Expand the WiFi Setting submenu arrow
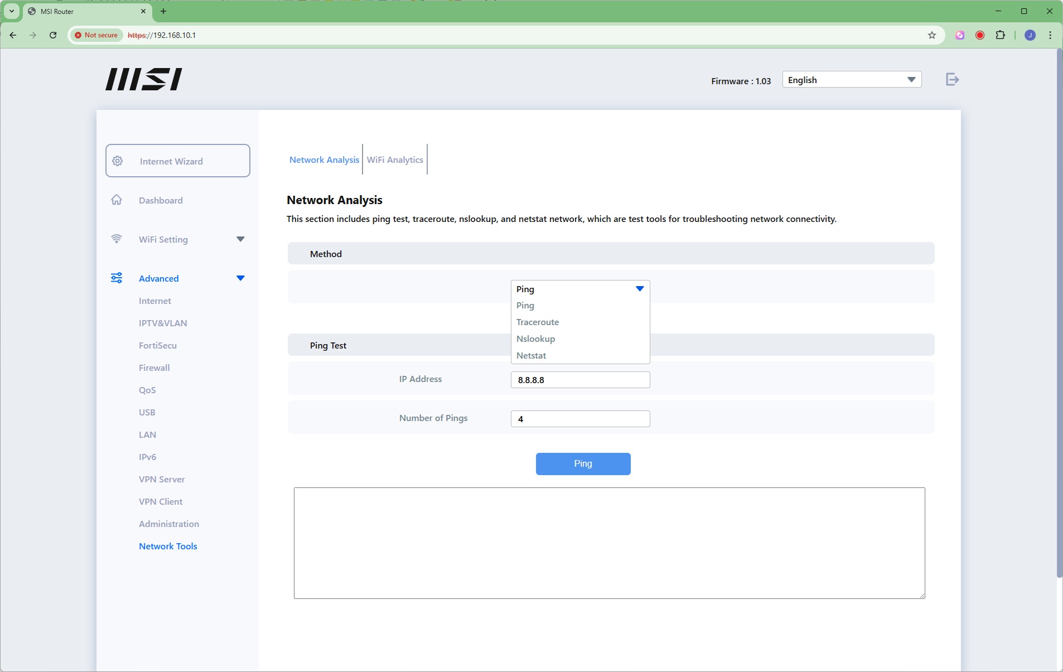This screenshot has height=672, width=1063. click(240, 239)
